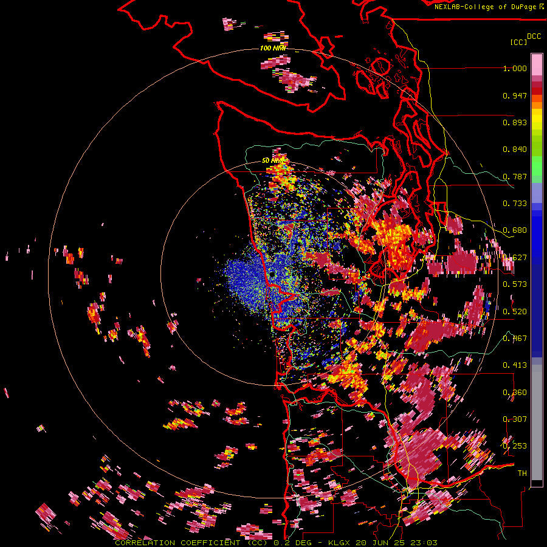Click the TH threshold label on the scale
This screenshot has height=547, width=547.
(x=522, y=473)
